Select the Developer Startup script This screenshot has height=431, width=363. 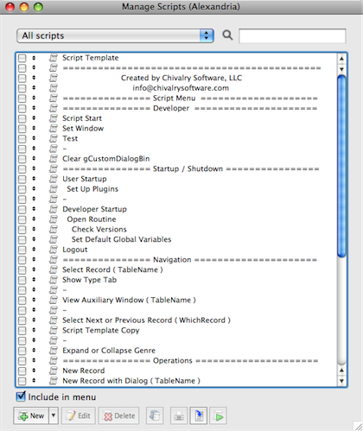click(x=94, y=209)
